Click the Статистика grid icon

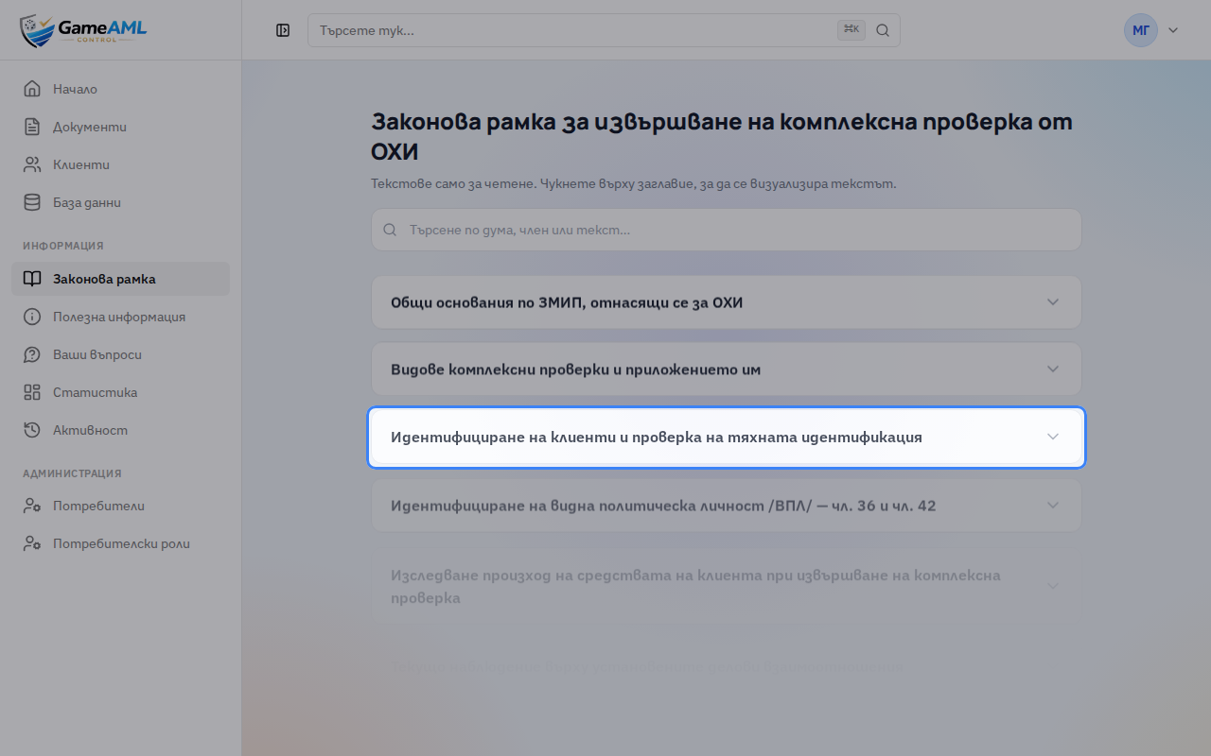[x=32, y=392]
